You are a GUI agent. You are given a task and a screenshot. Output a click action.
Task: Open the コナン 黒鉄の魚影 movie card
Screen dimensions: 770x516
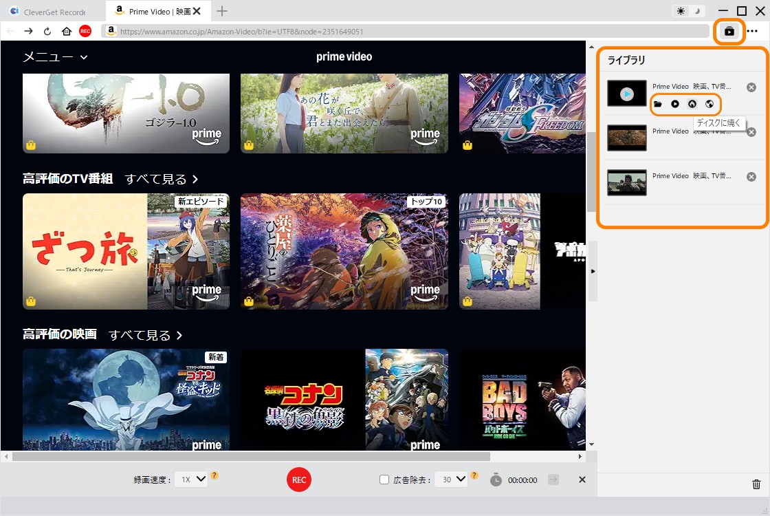pyautogui.click(x=344, y=400)
